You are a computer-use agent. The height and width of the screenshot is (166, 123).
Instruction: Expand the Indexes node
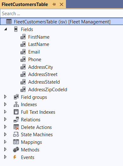coord(5,104)
